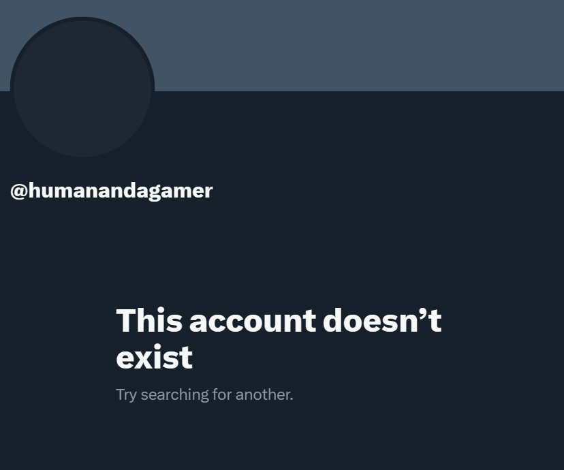Click the word "Try" in the subtext
This screenshot has width=564, height=470.
point(126,395)
